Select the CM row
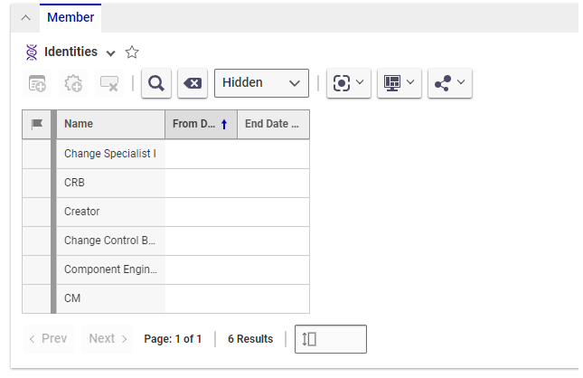The image size is (583, 378). click(165, 298)
